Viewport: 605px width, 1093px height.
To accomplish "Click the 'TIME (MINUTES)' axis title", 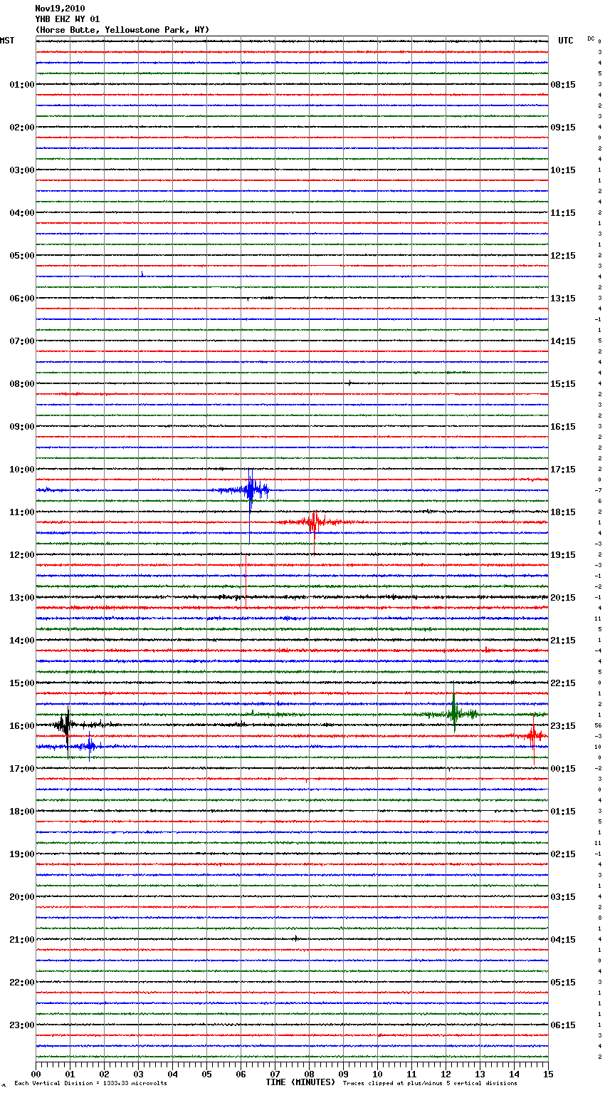I will (x=300, y=1082).
